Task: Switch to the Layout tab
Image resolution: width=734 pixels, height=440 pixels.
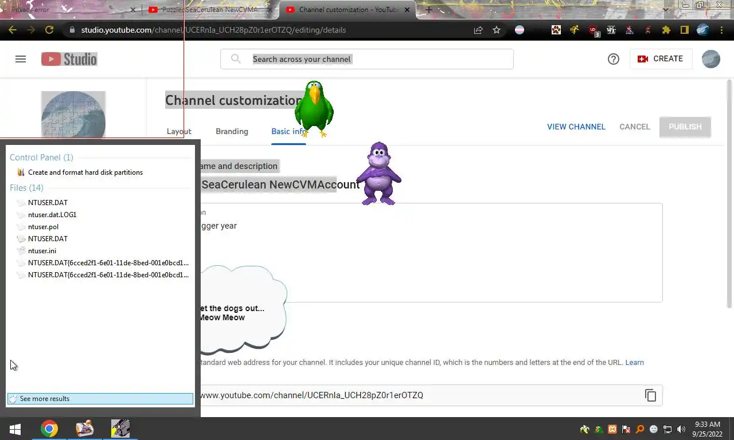Action: pos(179,131)
